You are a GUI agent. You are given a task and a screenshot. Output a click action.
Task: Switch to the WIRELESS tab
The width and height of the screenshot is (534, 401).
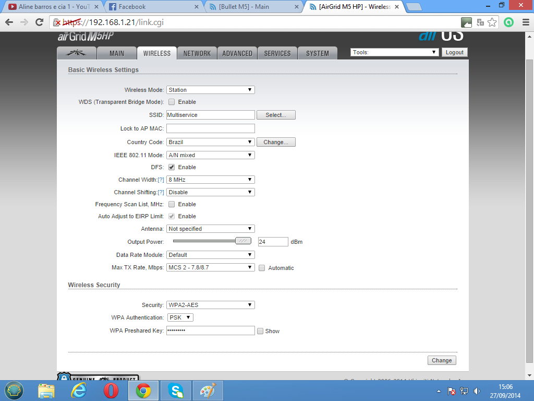156,53
